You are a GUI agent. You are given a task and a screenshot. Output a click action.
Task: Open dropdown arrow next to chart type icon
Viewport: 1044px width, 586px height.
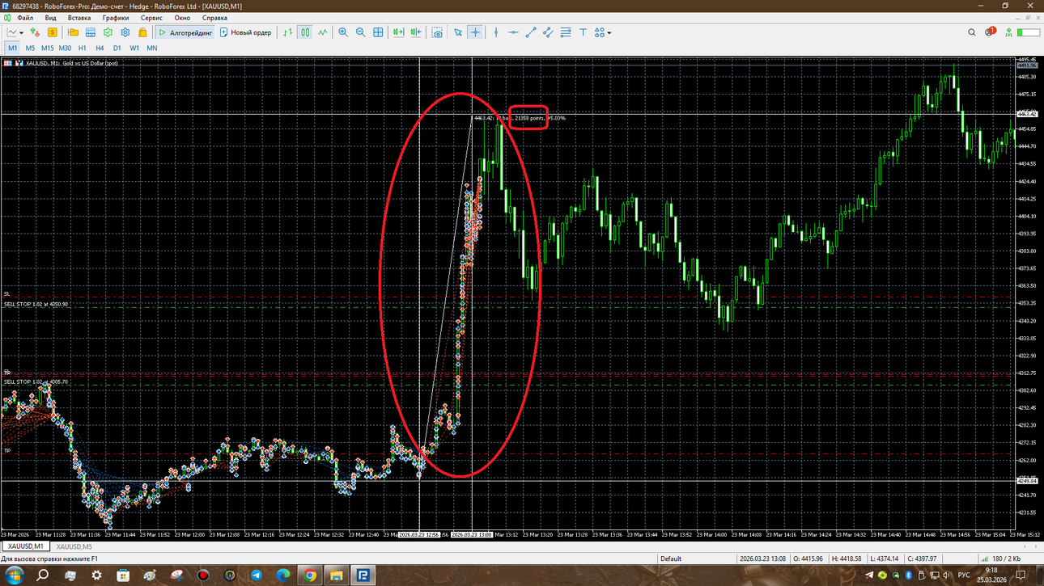click(22, 32)
